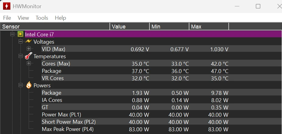The image size is (282, 134).
Task: Open the File menu
Action: pyautogui.click(x=7, y=18)
